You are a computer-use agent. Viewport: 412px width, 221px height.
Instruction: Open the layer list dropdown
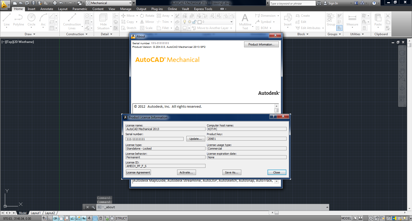pyautogui.click(x=231, y=22)
